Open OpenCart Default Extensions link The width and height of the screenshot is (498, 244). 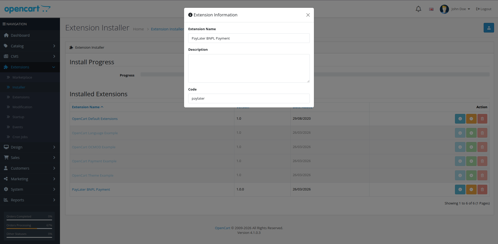pos(95,119)
